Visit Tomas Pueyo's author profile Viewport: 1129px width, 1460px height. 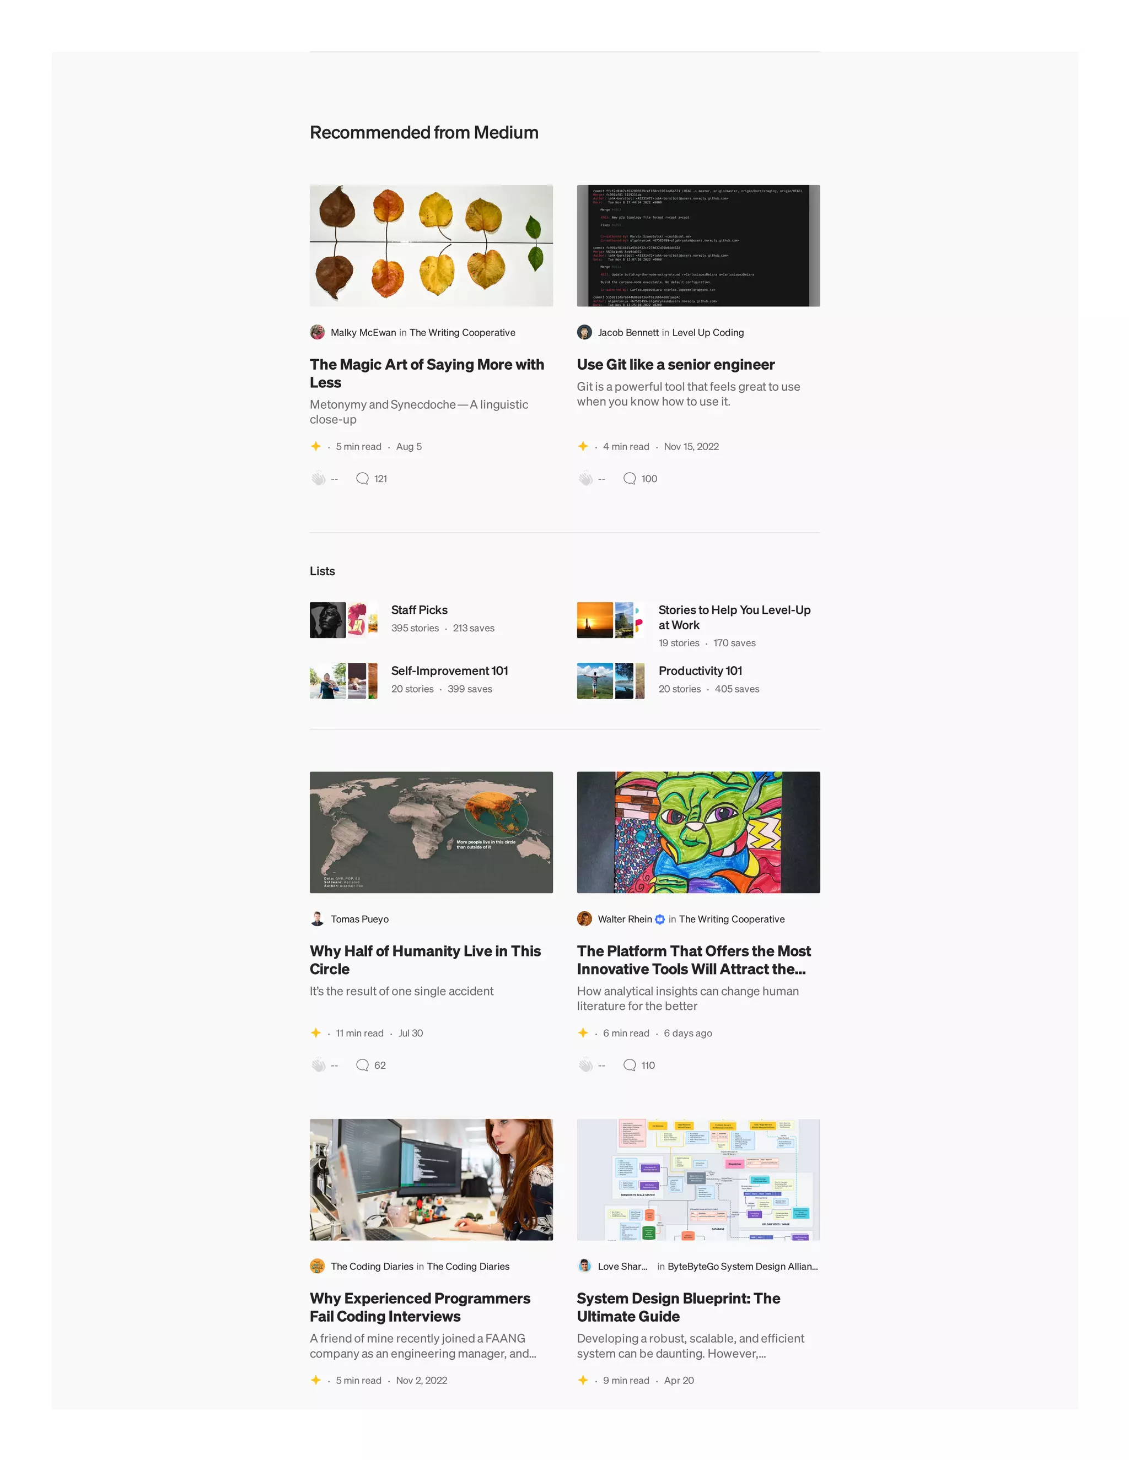coord(359,919)
